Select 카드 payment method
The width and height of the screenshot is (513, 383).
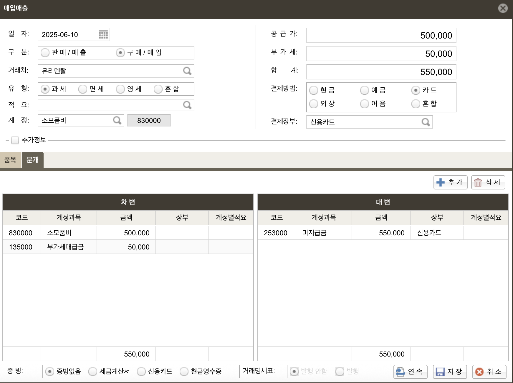[416, 90]
